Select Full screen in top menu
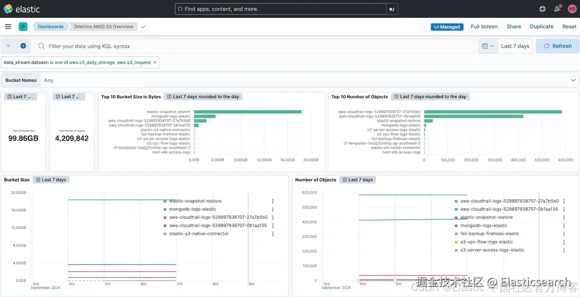The height and width of the screenshot is (297, 580). point(484,27)
